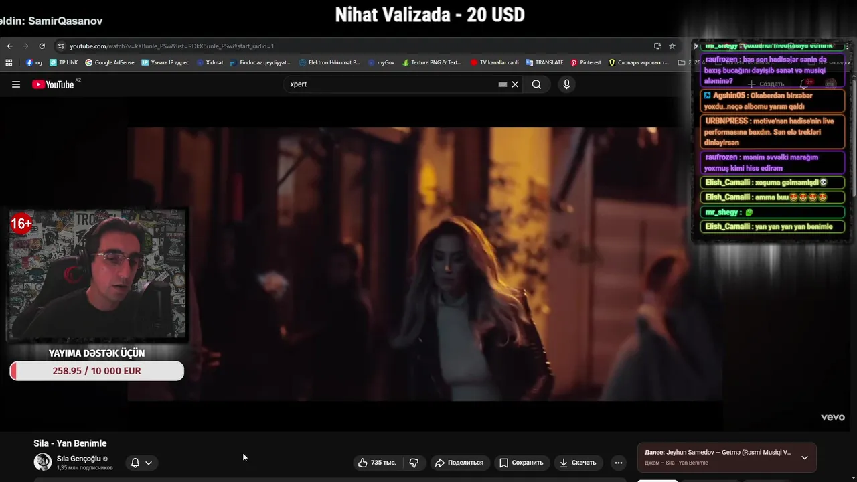Like the video (735 тыс.)
857x482 pixels.
point(377,463)
